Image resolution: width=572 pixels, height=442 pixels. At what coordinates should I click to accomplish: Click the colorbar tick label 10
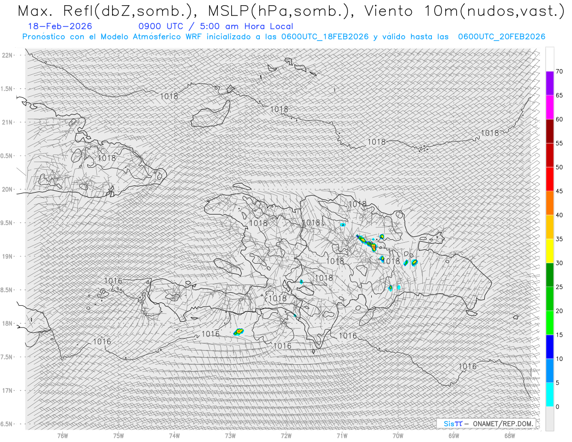click(x=559, y=359)
